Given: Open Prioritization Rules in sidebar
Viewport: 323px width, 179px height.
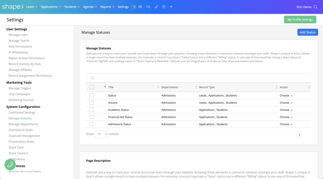Looking at the screenshot, I should tap(21, 142).
